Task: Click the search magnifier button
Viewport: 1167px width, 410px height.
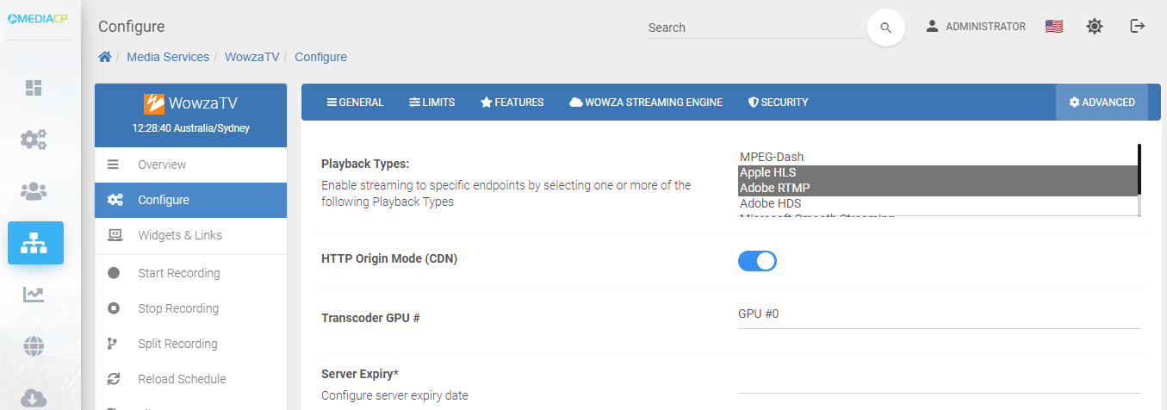Action: click(885, 28)
